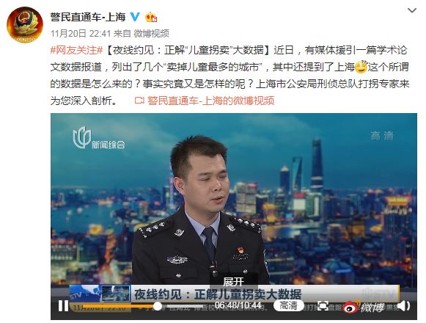Click the video camera icon before link
The height and width of the screenshot is (323, 426).
tap(139, 101)
